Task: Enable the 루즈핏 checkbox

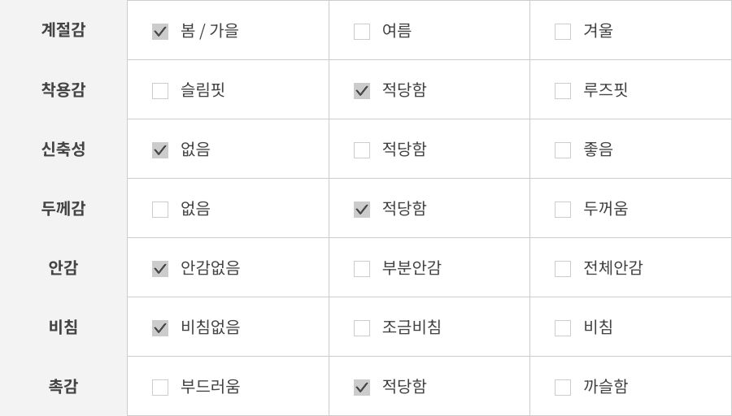Action: 563,91
